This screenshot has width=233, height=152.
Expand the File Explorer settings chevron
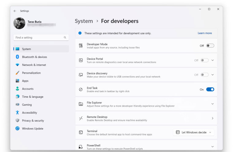click(212, 104)
